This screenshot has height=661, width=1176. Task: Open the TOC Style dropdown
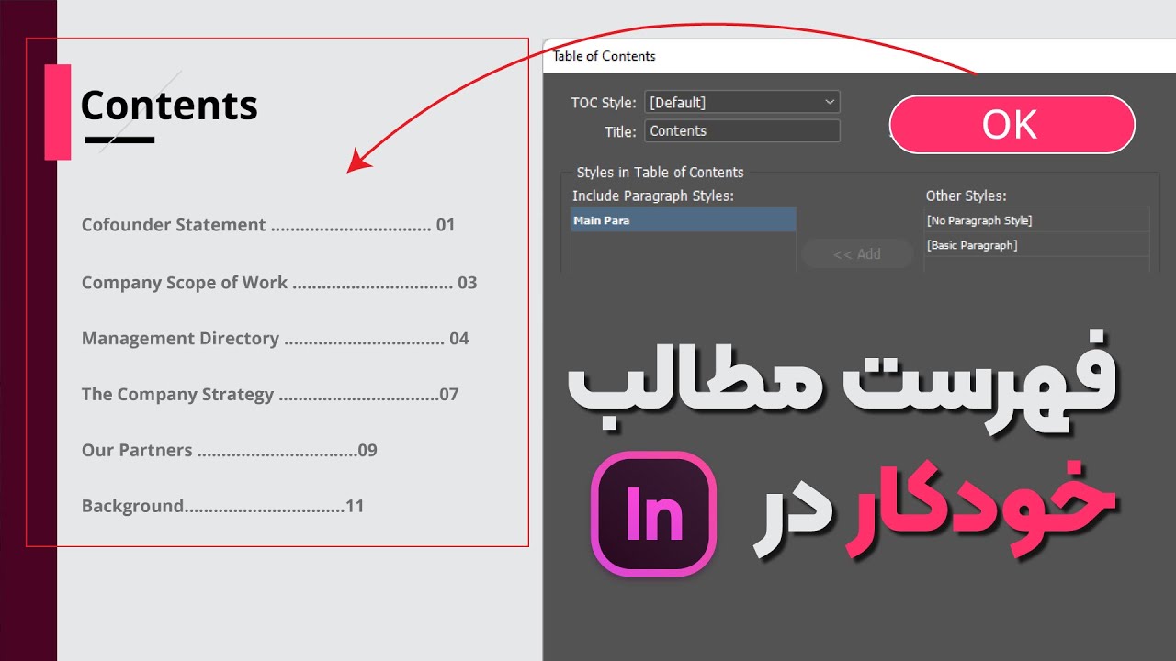(742, 102)
